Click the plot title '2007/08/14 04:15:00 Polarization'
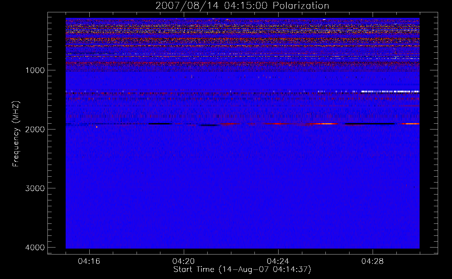 [242, 6]
